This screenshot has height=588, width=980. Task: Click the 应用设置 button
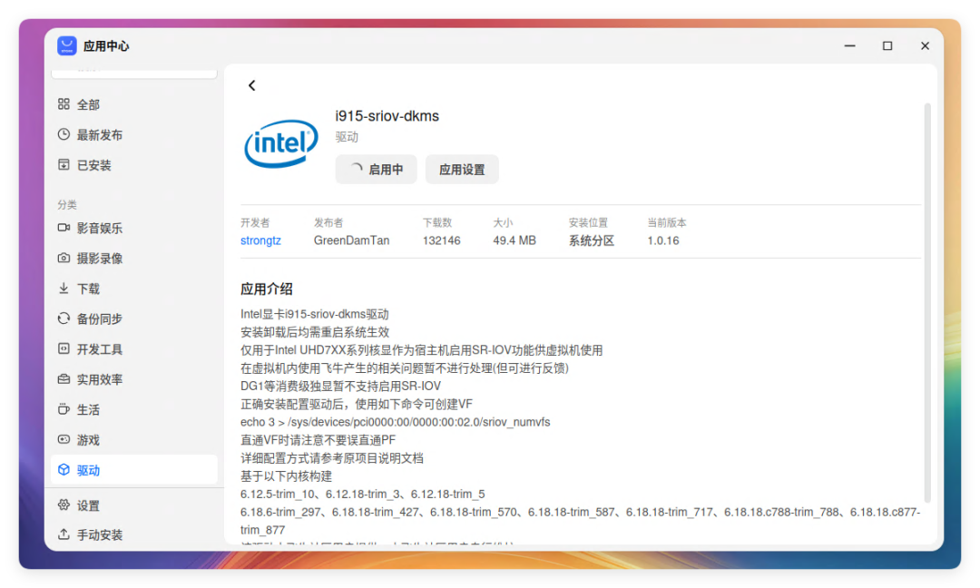pyautogui.click(x=462, y=170)
